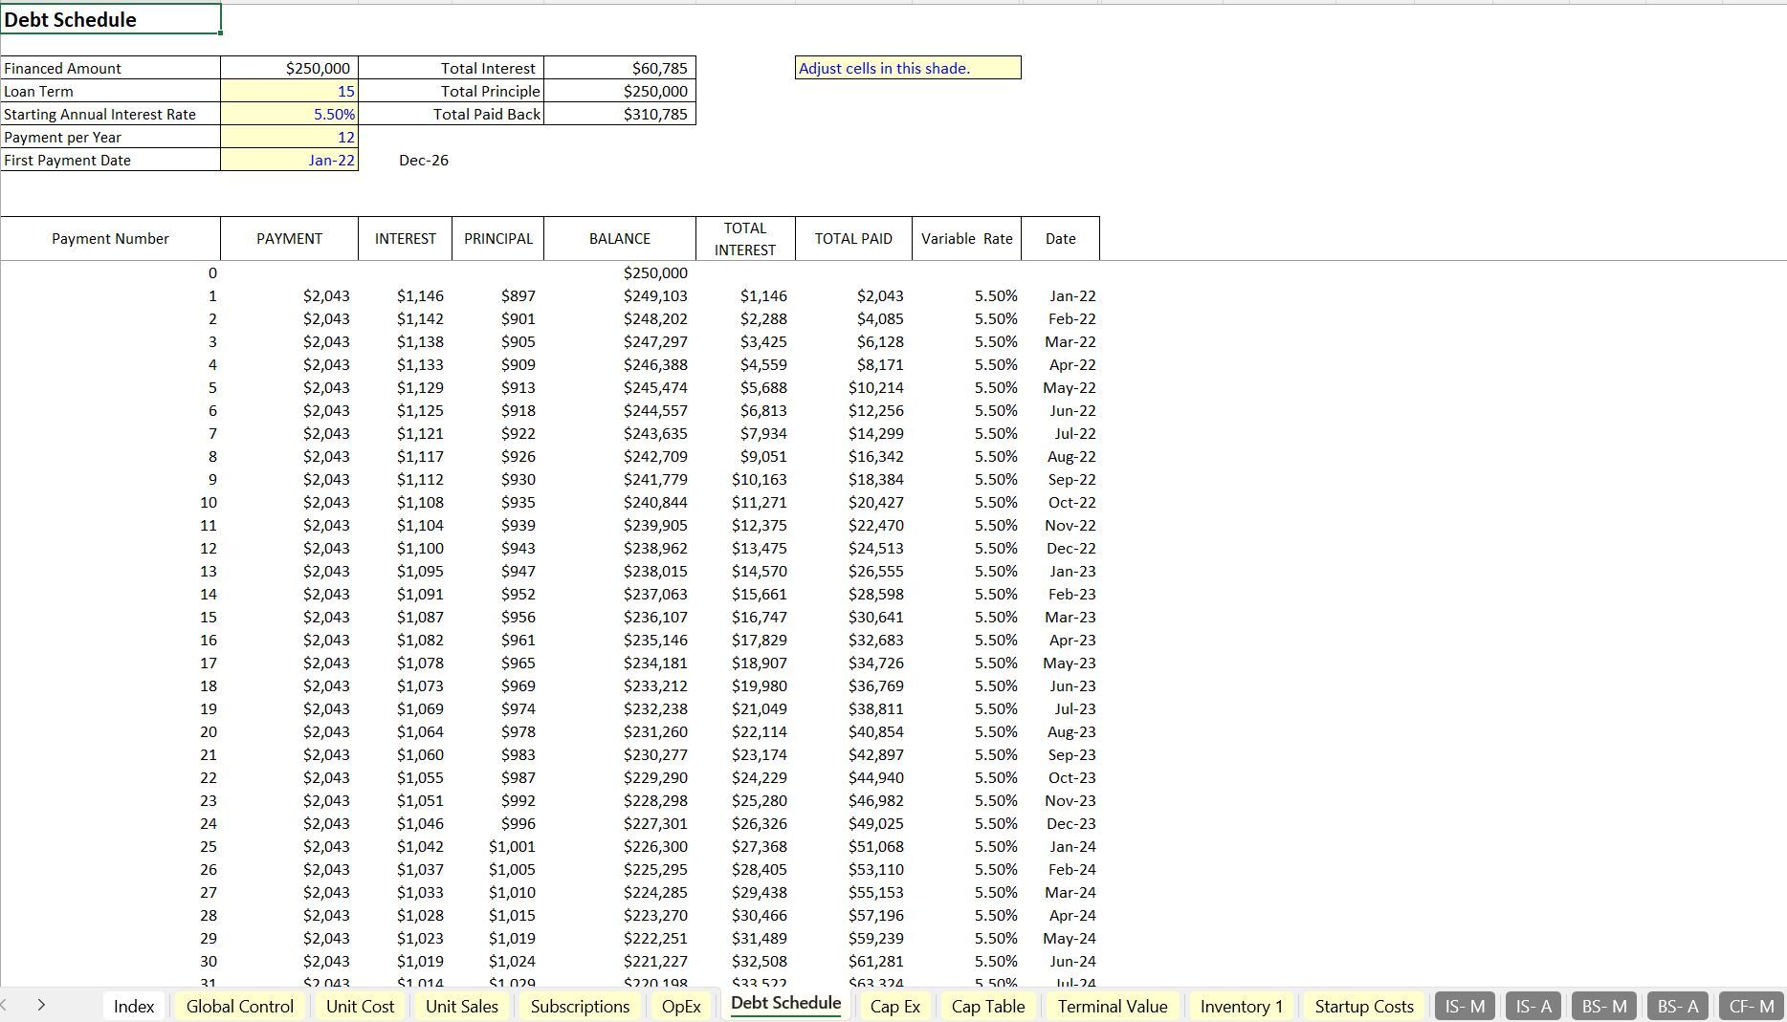Switch to the Global Control tab

[x=240, y=1006]
